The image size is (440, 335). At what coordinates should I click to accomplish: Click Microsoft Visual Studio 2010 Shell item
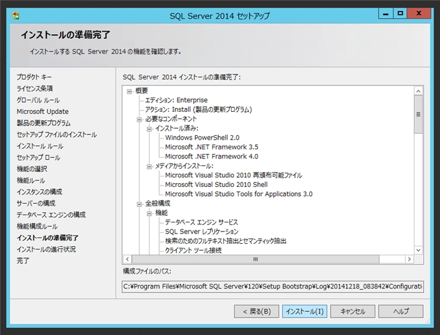click(216, 184)
